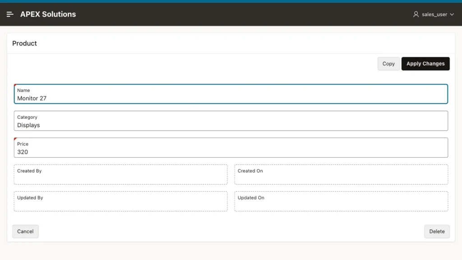Screen dimensions: 462x260
Task: Click the Product heading text
Action: click(24, 43)
